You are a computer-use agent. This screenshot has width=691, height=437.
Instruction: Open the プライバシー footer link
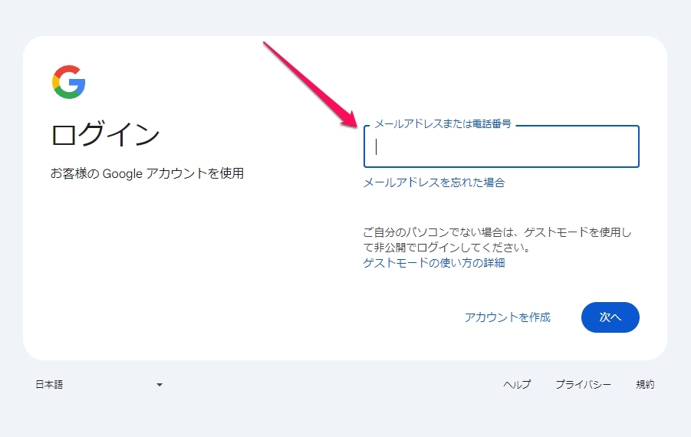583,385
